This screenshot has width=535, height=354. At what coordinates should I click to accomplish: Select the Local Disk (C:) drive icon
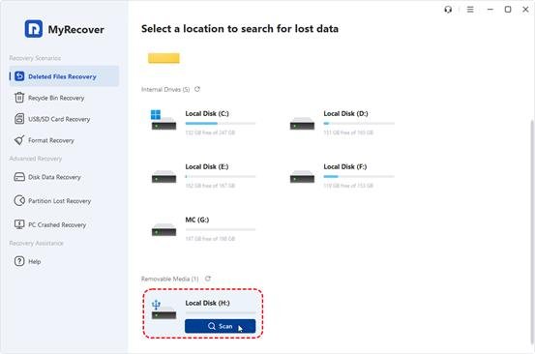point(163,120)
